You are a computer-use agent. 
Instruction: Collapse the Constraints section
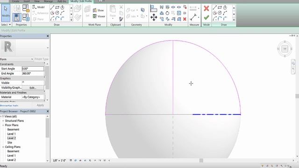coord(44,63)
